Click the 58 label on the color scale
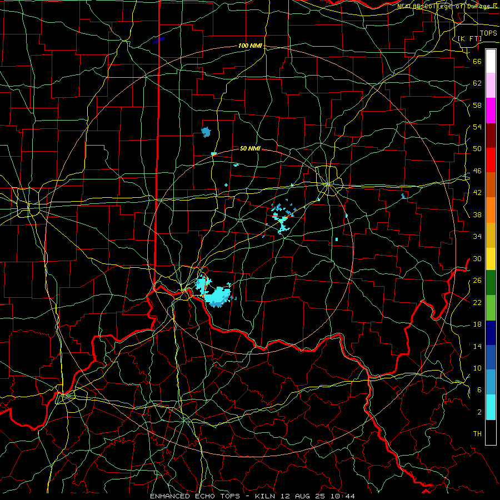 pyautogui.click(x=477, y=105)
